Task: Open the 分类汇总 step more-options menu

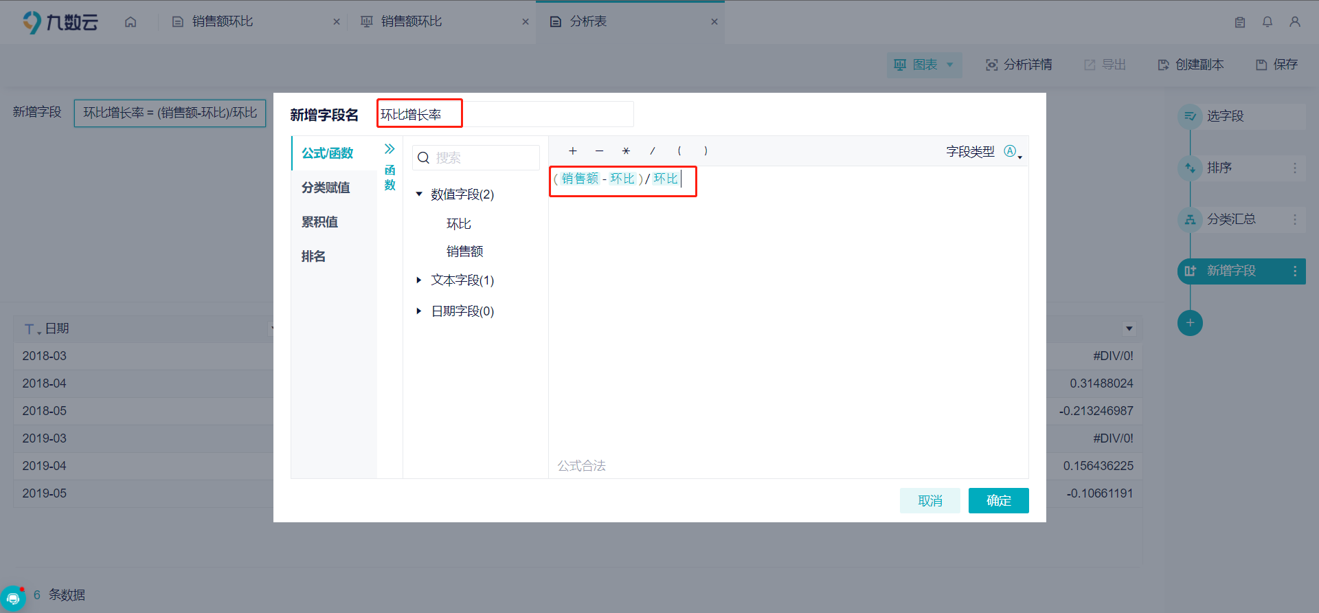Action: (1295, 219)
